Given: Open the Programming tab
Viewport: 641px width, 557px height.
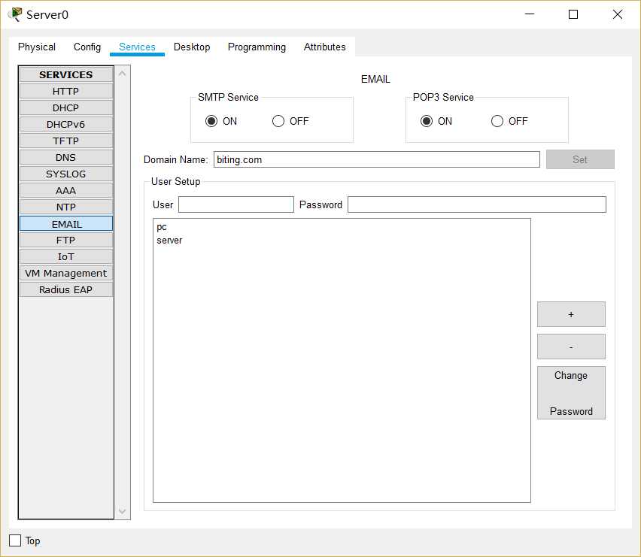Looking at the screenshot, I should click(x=257, y=47).
